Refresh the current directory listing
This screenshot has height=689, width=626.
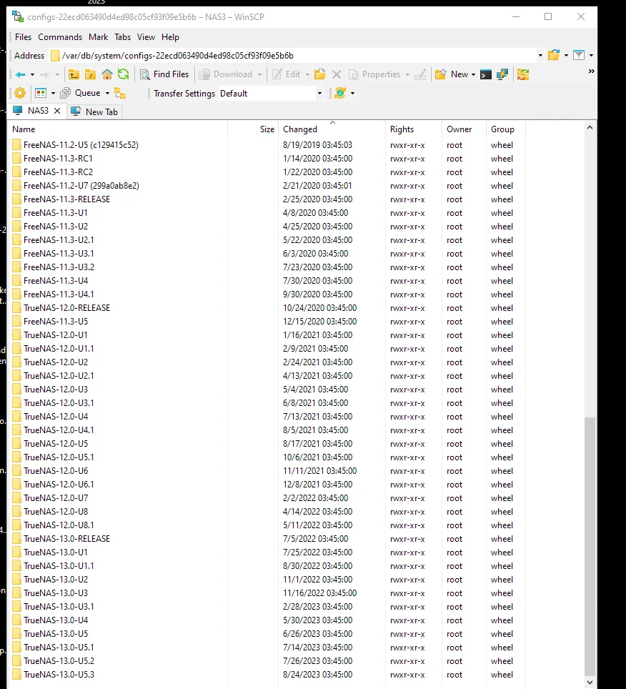pos(121,74)
